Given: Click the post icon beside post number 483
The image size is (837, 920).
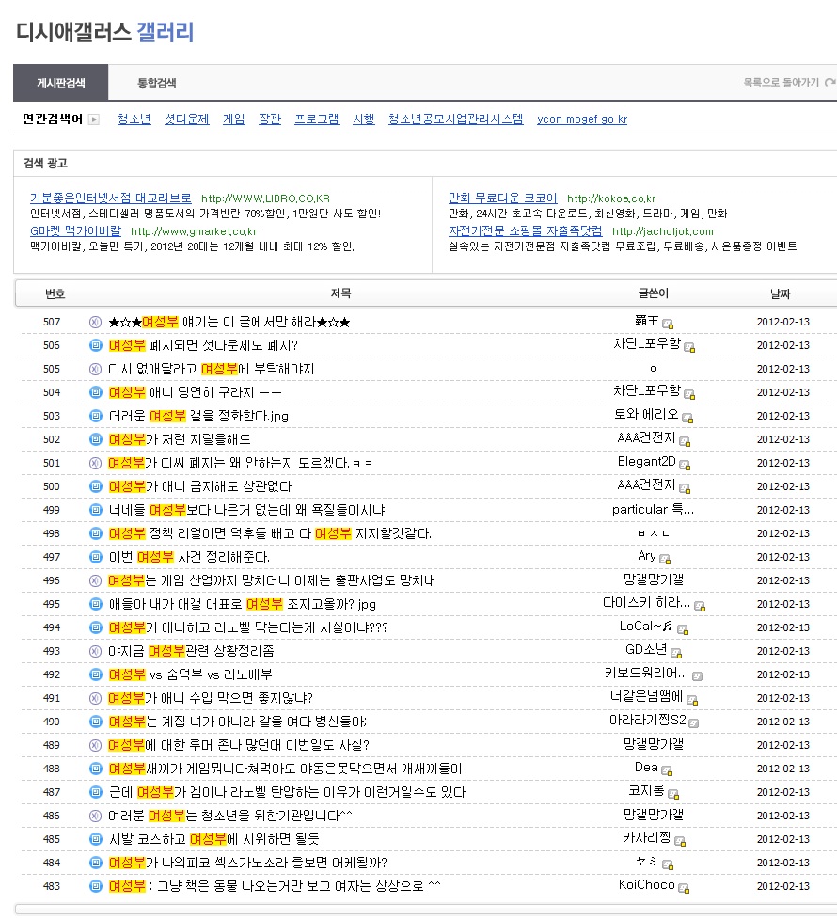Looking at the screenshot, I should pyautogui.click(x=95, y=886).
